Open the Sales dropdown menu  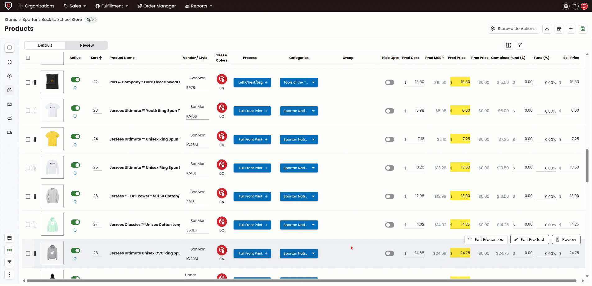coord(75,6)
